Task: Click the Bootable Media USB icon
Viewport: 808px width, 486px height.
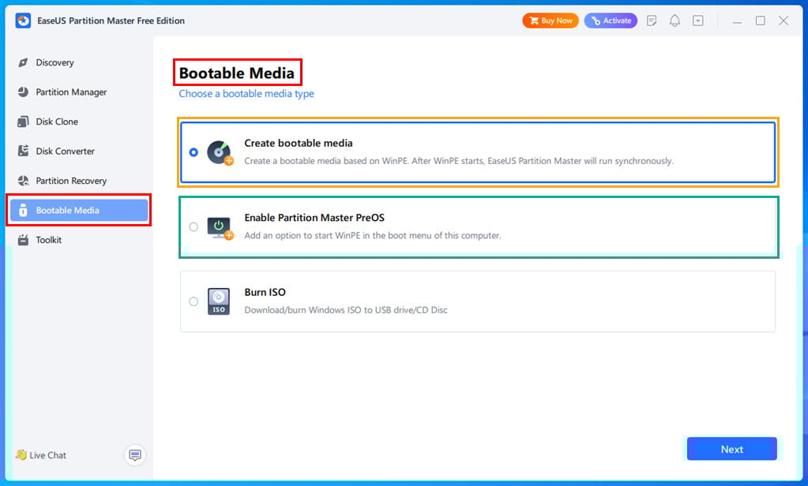Action: (23, 210)
